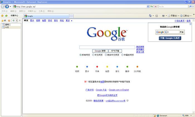Image resolution: width=195 pixels, height=117 pixels.
Task: Open the 编辑 menu
Action: [13, 11]
